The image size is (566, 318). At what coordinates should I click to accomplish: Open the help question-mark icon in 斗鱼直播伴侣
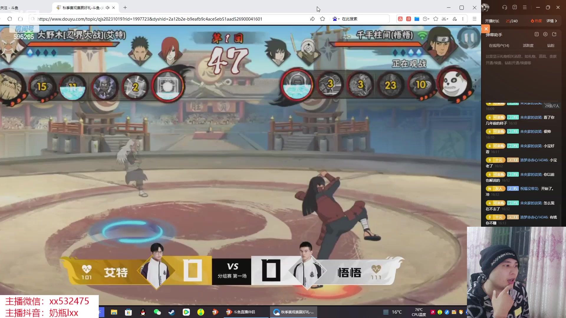[515, 7]
